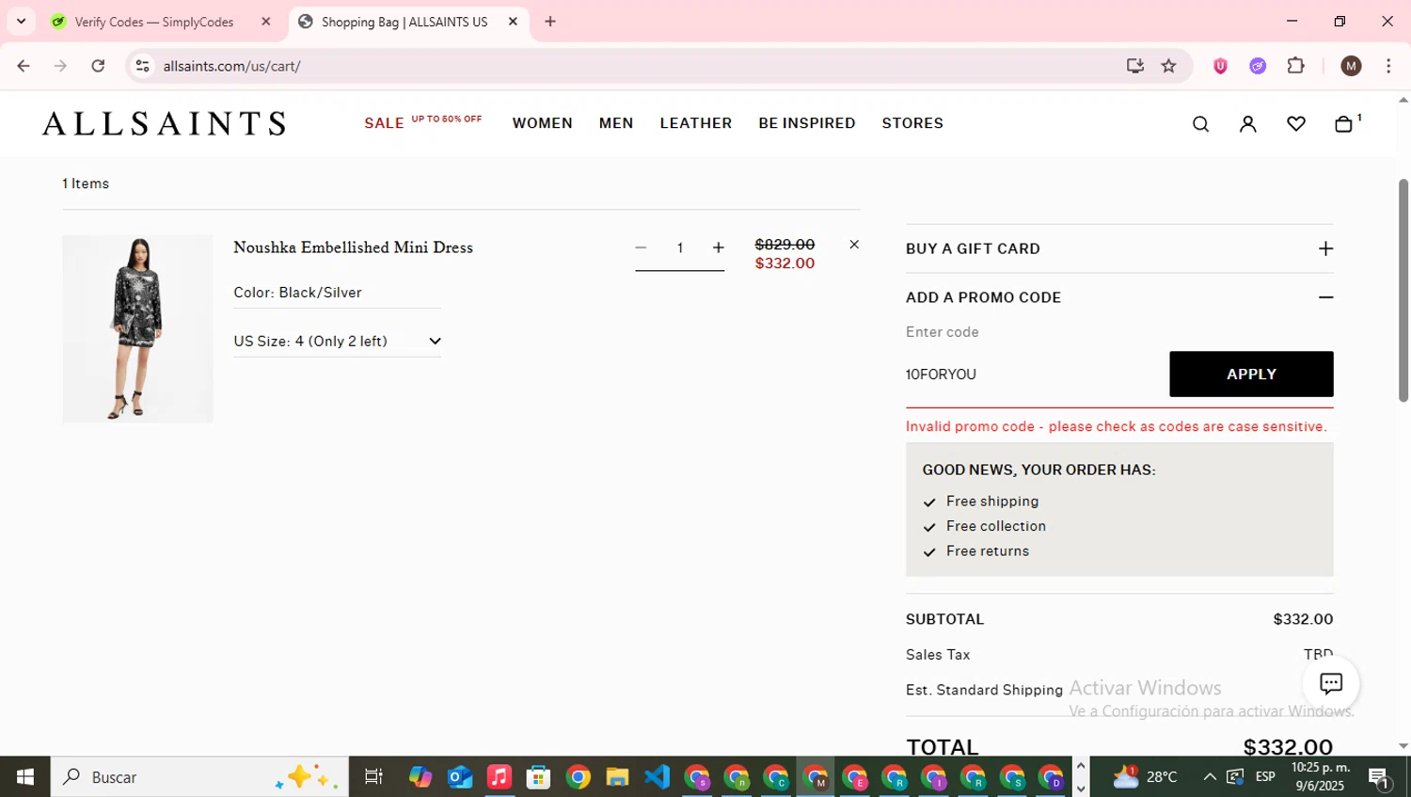Screen dimensions: 1411x797
Task: Open the STORES menu
Action: (x=912, y=123)
